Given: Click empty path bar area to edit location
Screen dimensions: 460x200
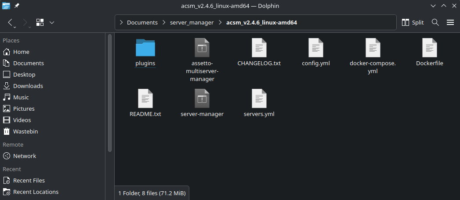Looking at the screenshot, I should point(346,22).
